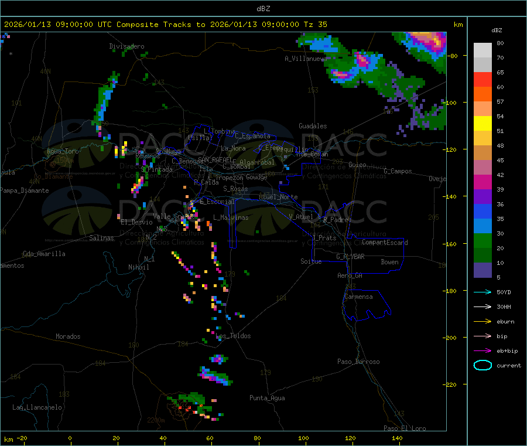Click the Atuel_Norte map label
The image size is (527, 446).
point(278,197)
